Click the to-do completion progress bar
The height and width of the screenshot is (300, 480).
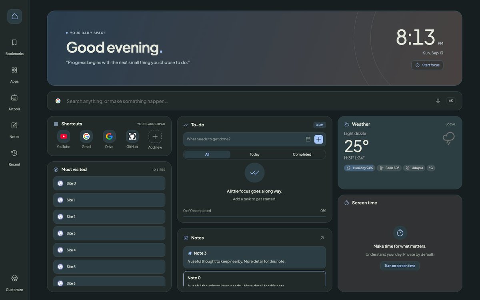(x=254, y=216)
